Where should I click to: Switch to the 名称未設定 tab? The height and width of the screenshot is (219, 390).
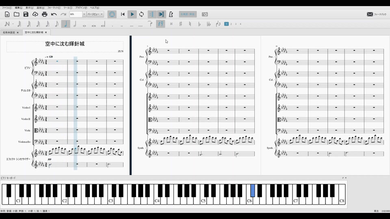(x=9, y=32)
